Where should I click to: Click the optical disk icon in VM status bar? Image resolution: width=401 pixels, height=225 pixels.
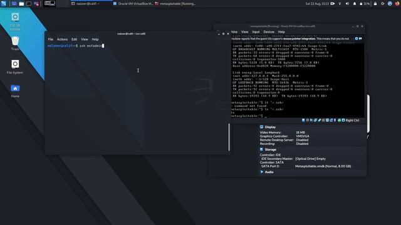308,120
